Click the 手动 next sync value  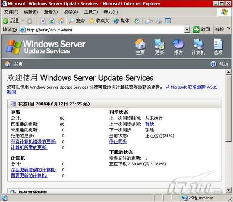[149, 130]
